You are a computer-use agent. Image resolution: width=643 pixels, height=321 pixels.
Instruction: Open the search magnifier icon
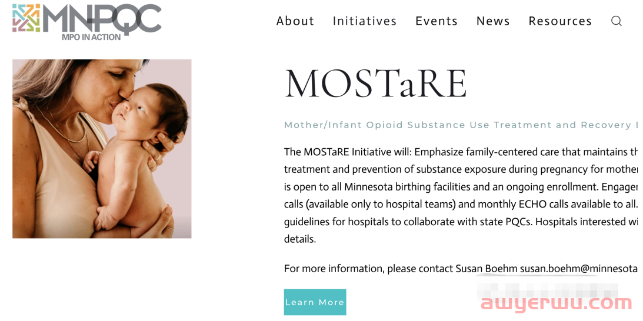(x=616, y=21)
